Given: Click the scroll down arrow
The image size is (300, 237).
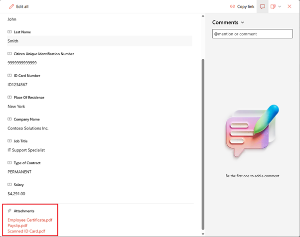Looking at the screenshot, I should click(203, 234).
